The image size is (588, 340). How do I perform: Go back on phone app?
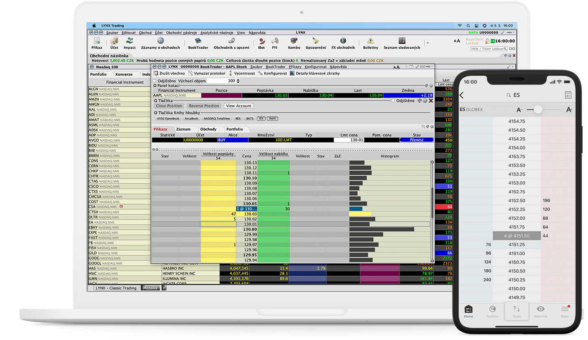461,95
